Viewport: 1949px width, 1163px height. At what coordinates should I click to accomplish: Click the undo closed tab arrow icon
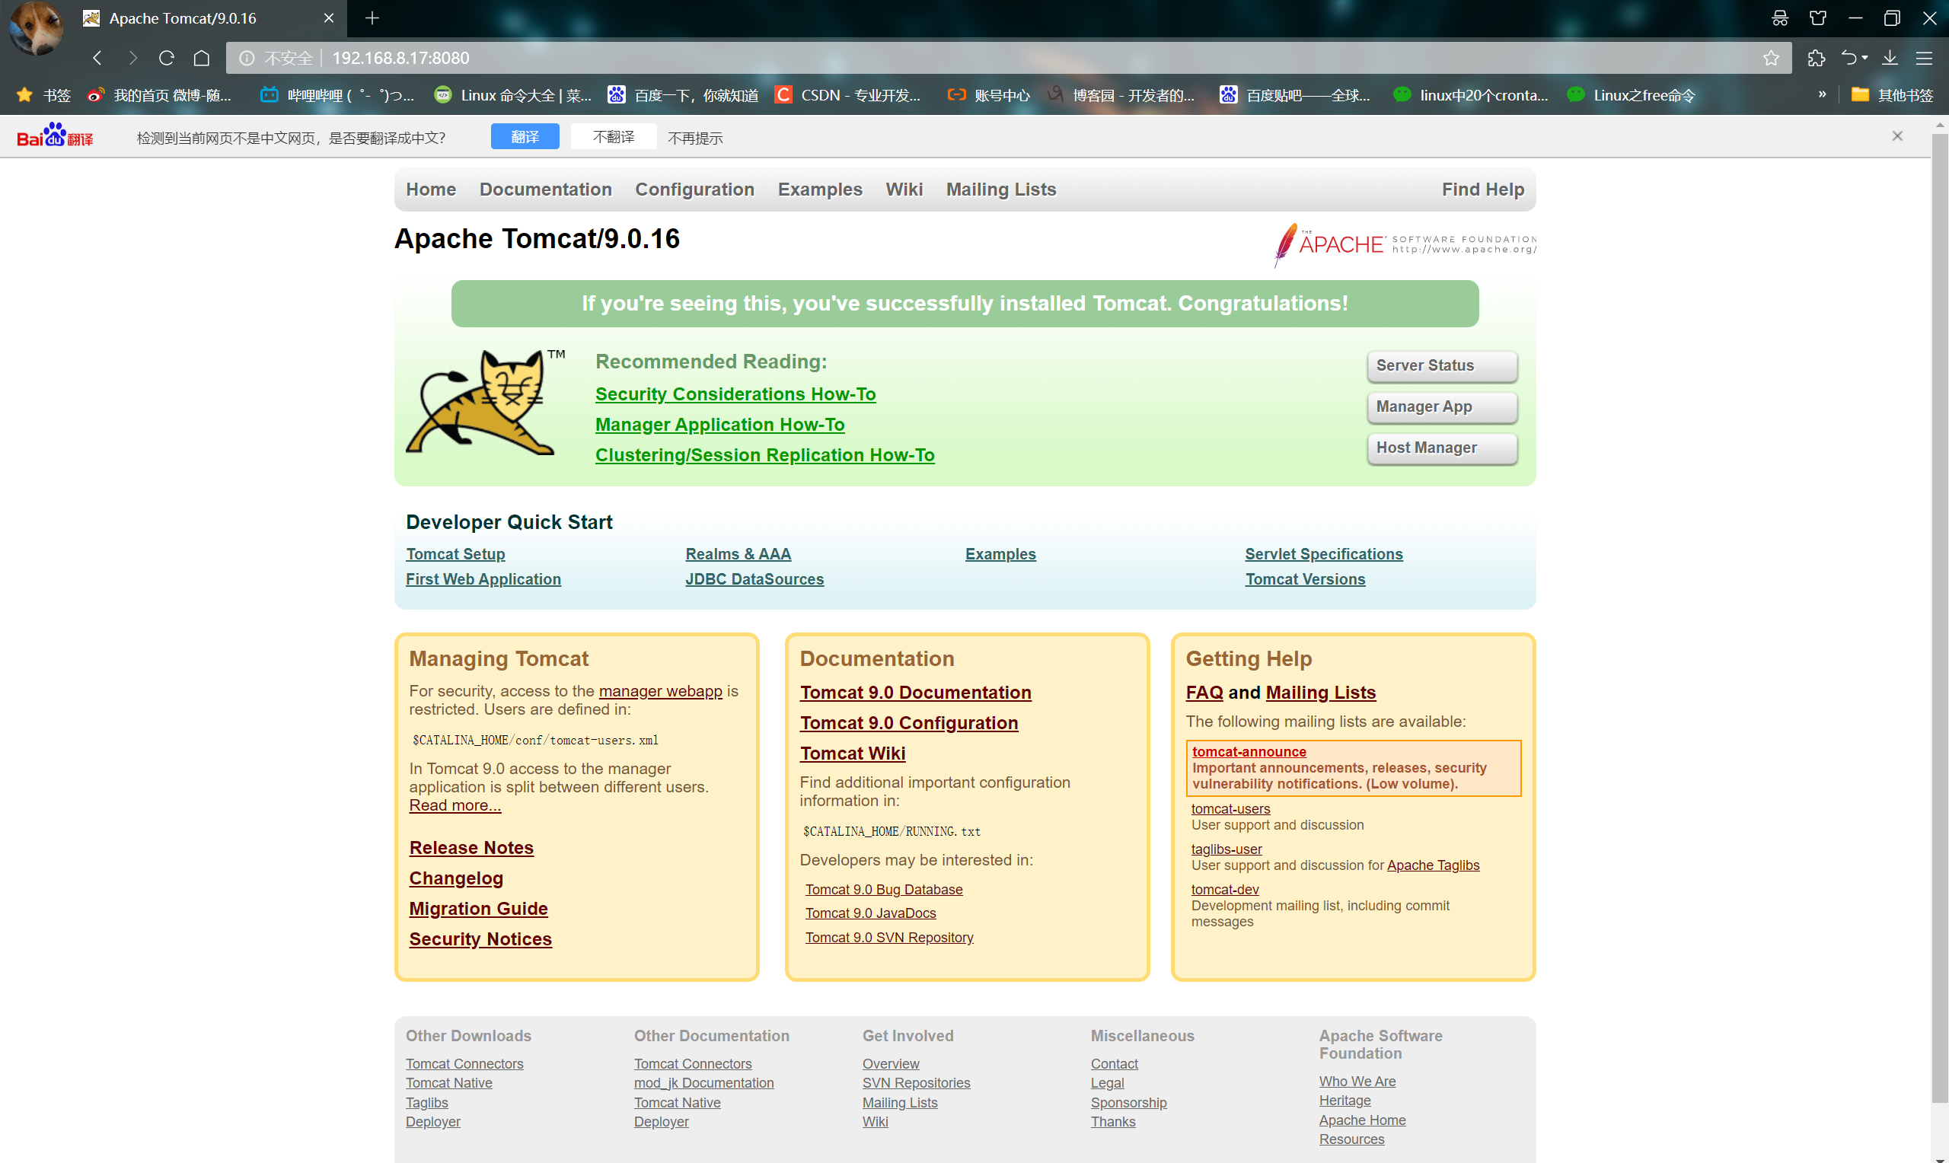coord(1849,58)
